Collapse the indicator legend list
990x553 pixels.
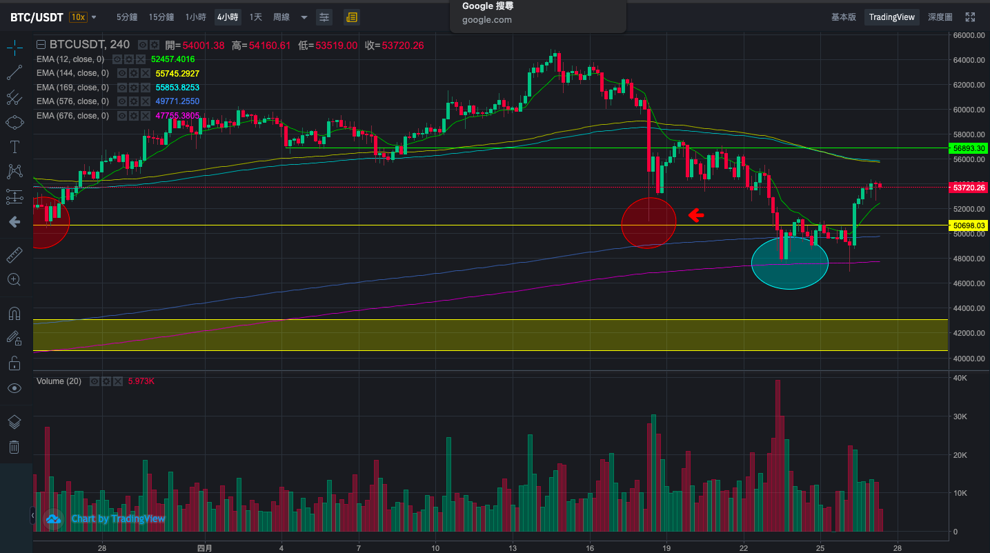(41, 45)
